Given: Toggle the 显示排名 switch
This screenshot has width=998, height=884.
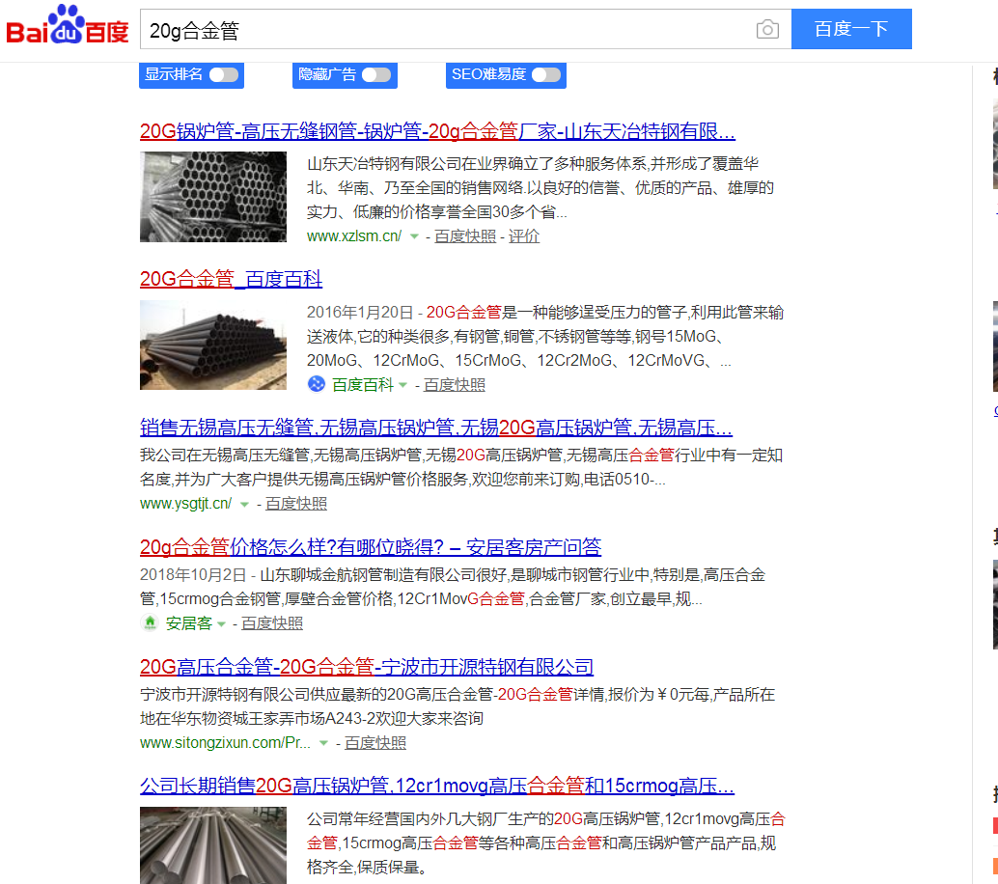Looking at the screenshot, I should click(x=224, y=75).
